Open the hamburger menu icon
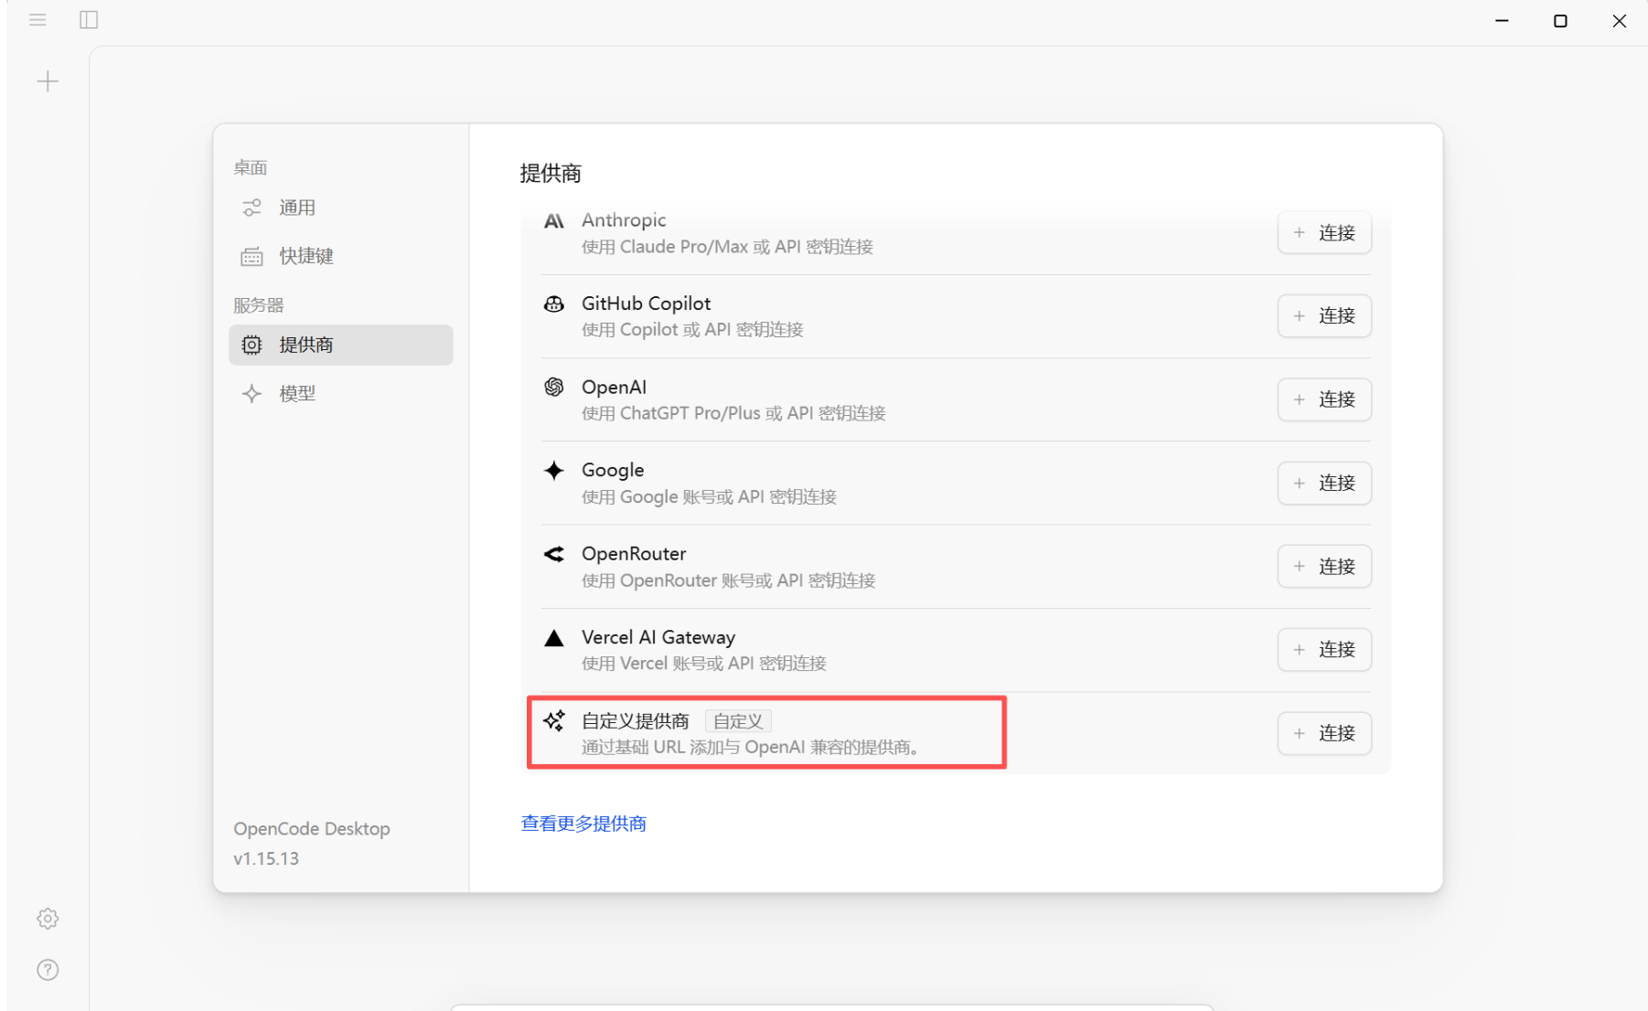Image resolution: width=1648 pixels, height=1011 pixels. click(37, 20)
